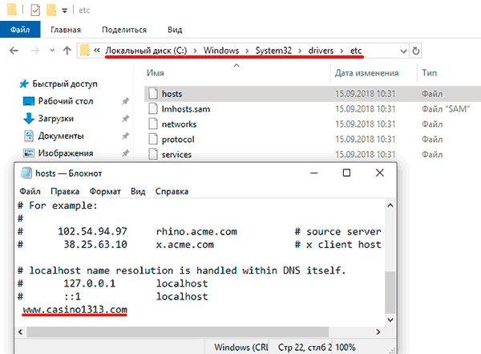The height and width of the screenshot is (354, 481).
Task: Refresh the etc folder view
Action: coord(415,51)
